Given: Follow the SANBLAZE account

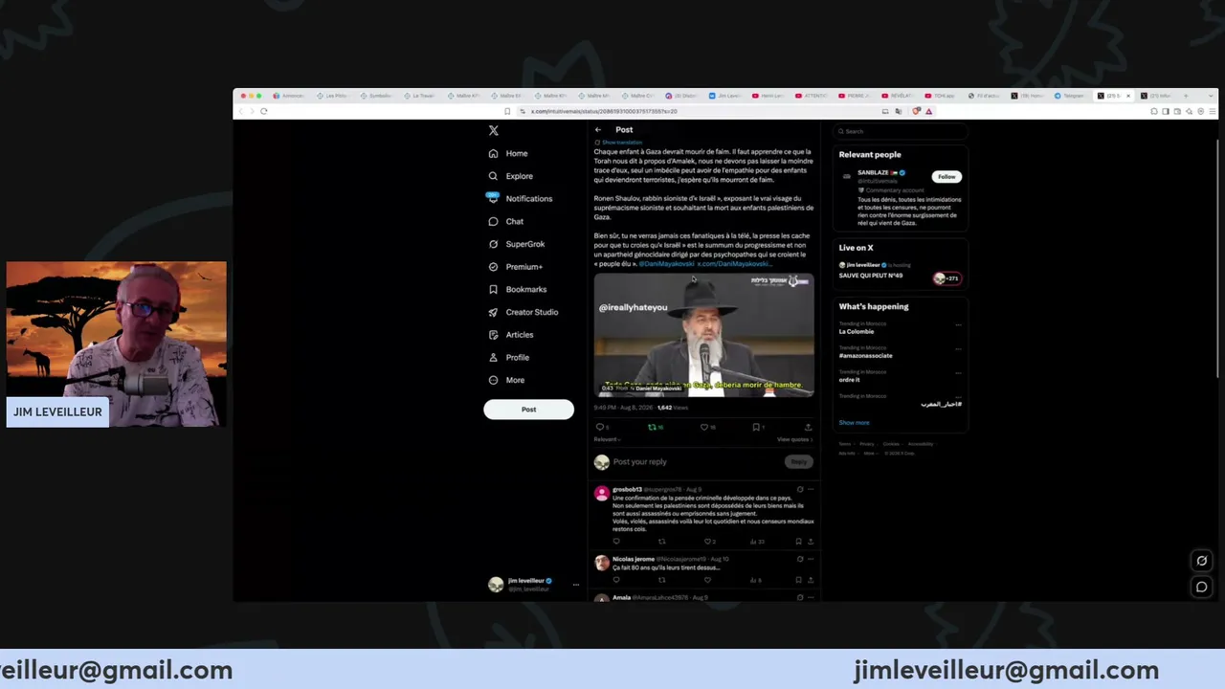Looking at the screenshot, I should pyautogui.click(x=947, y=176).
